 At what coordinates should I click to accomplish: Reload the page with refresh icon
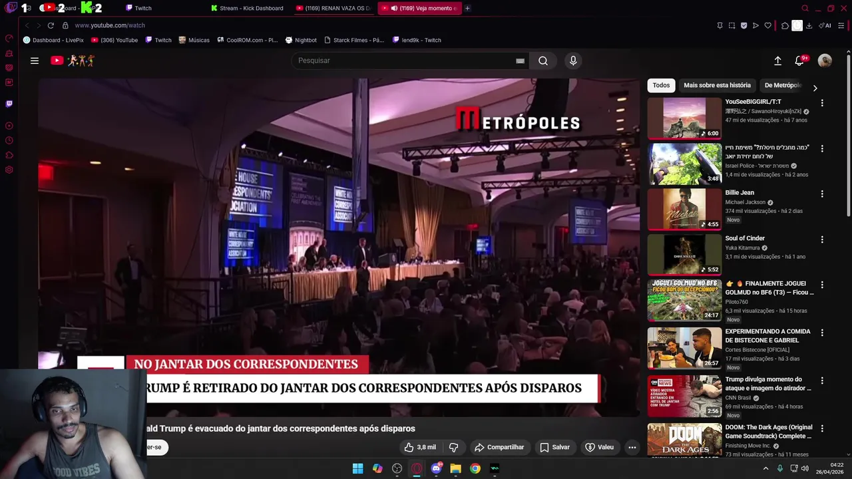pos(51,25)
